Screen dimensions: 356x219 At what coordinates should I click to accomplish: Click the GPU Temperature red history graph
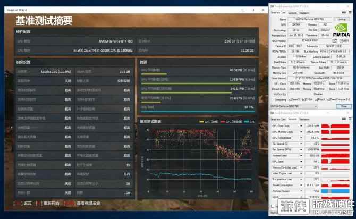(335, 138)
